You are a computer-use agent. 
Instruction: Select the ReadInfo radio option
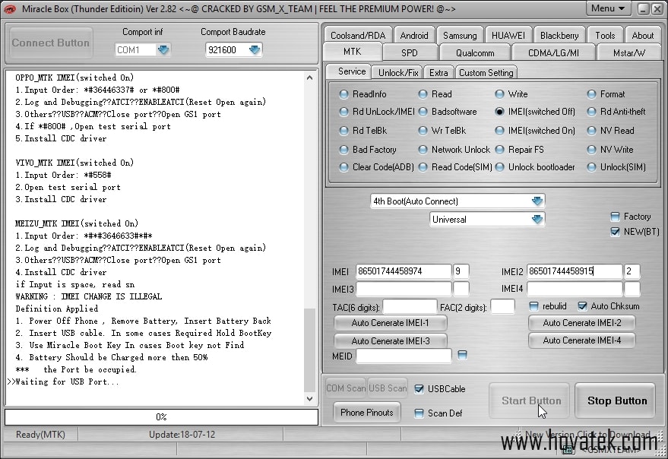point(343,94)
